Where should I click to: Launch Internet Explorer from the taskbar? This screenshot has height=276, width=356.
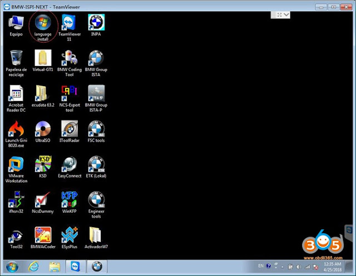pos(33,267)
